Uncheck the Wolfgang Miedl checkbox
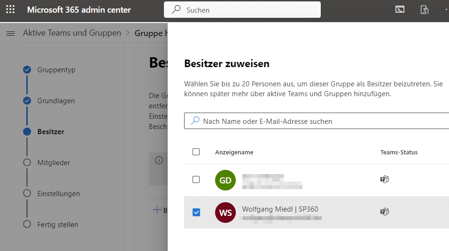The width and height of the screenshot is (449, 251). 196,212
